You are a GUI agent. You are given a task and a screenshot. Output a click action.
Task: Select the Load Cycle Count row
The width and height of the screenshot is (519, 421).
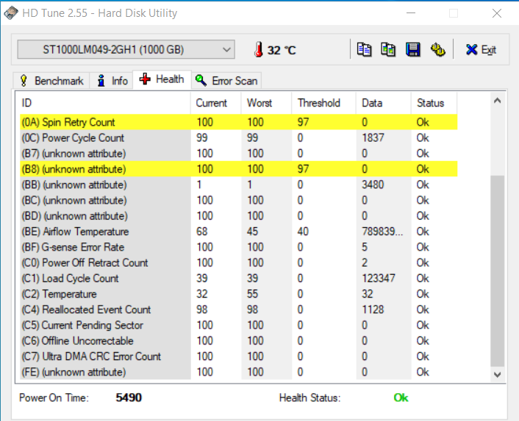239,278
